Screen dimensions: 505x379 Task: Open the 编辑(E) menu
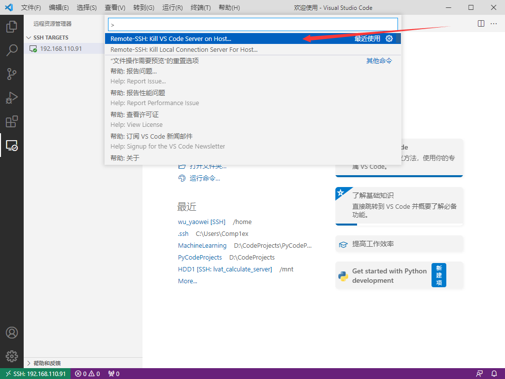click(59, 8)
